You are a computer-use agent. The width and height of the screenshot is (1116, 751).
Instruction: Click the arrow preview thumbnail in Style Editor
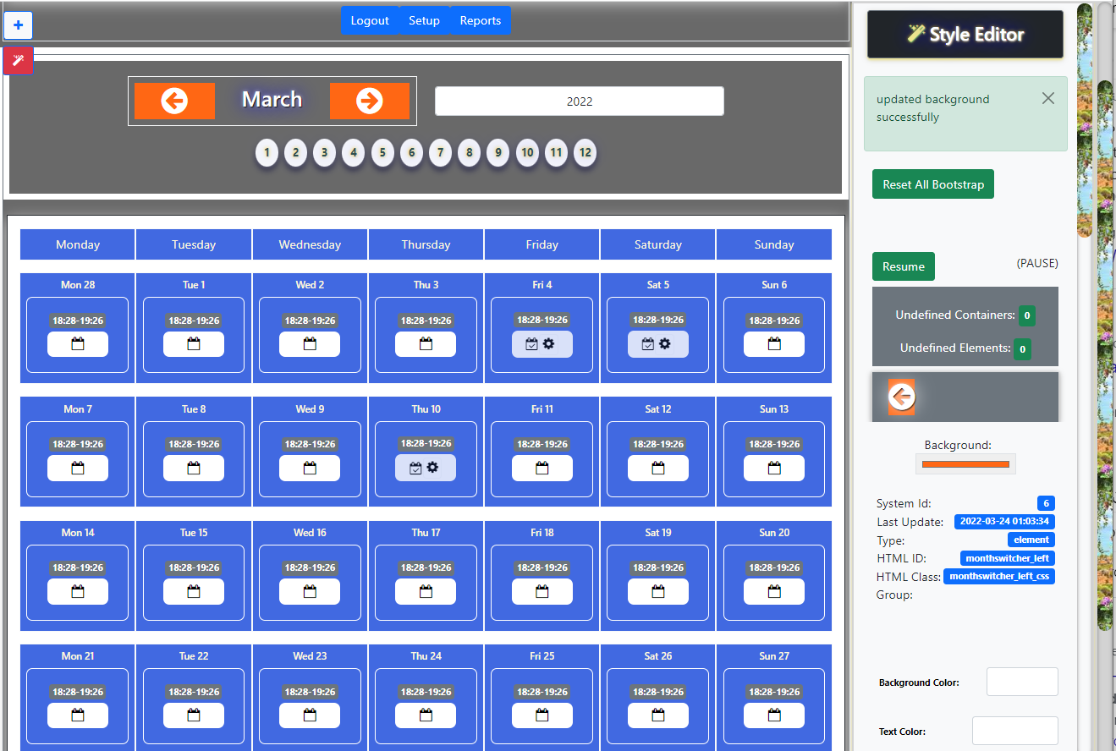click(x=902, y=396)
